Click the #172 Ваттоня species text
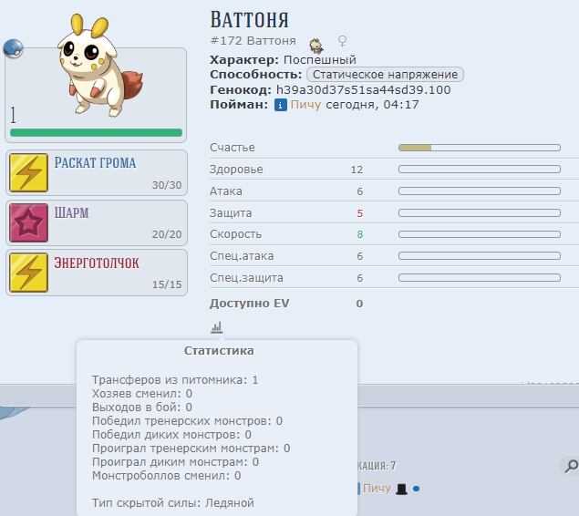The width and height of the screenshot is (579, 516). tap(253, 41)
